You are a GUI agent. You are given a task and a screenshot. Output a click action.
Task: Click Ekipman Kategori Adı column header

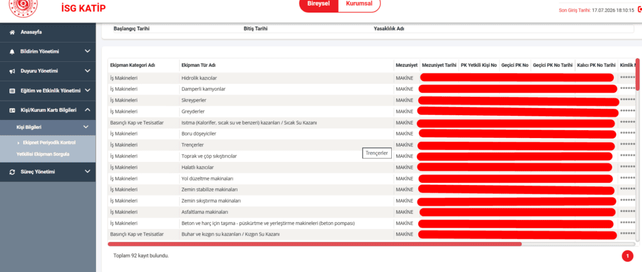coord(133,65)
